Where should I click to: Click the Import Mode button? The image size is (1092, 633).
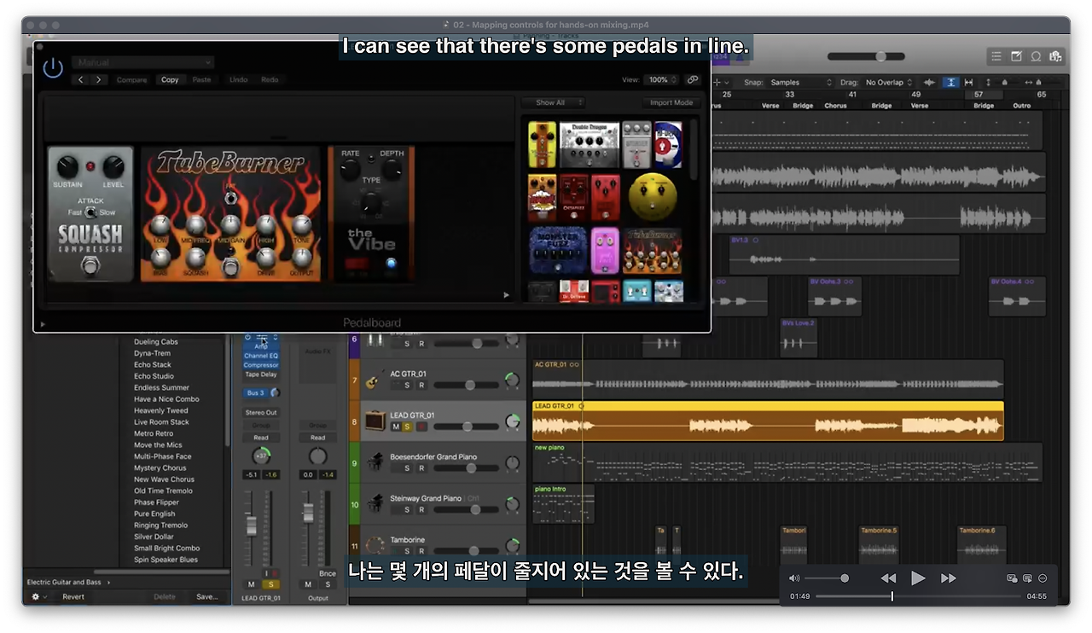[x=671, y=102]
